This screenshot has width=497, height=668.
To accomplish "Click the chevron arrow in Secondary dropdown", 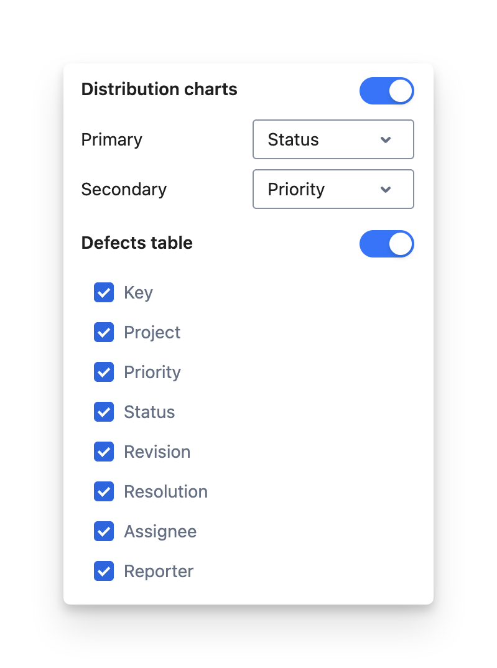I will pos(386,189).
